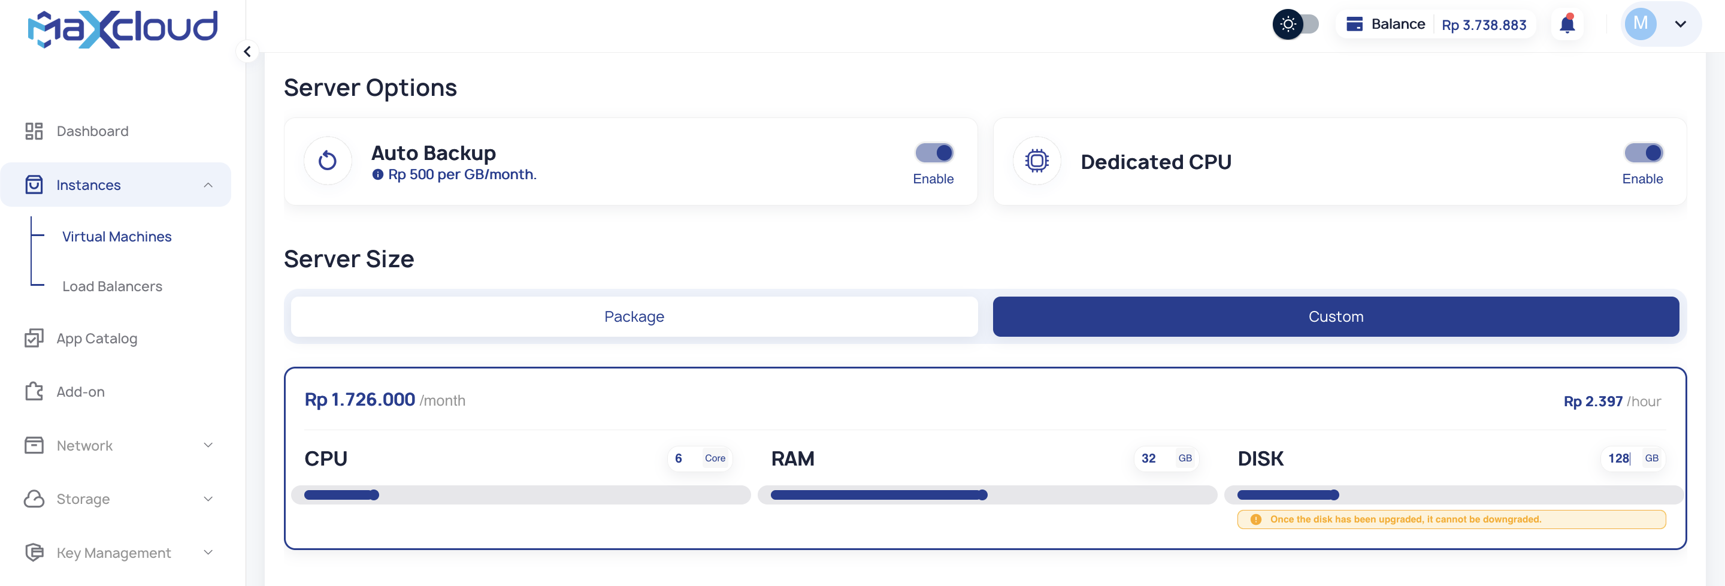Expand the Network menu chevron

tap(208, 445)
